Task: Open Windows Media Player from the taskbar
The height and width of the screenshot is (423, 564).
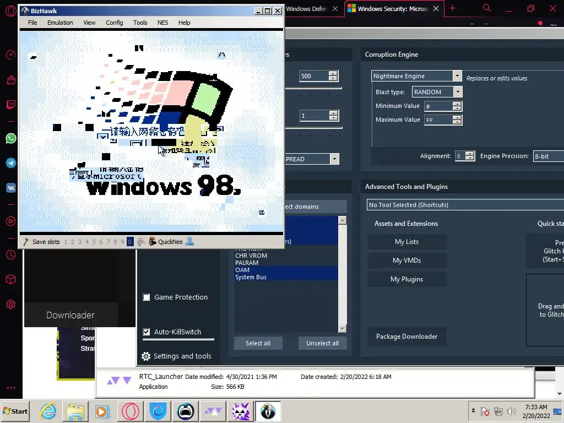Action: [102, 411]
